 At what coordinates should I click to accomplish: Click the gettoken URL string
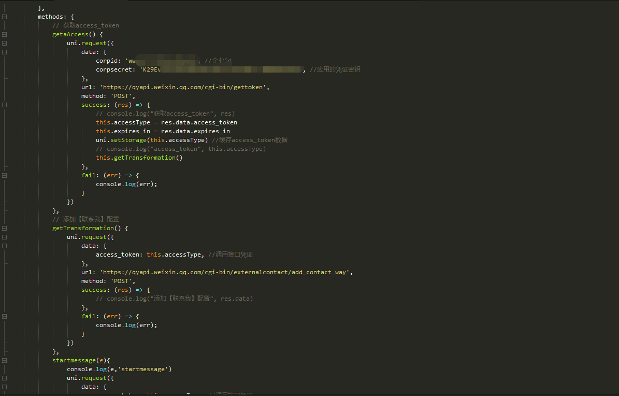[183, 88]
